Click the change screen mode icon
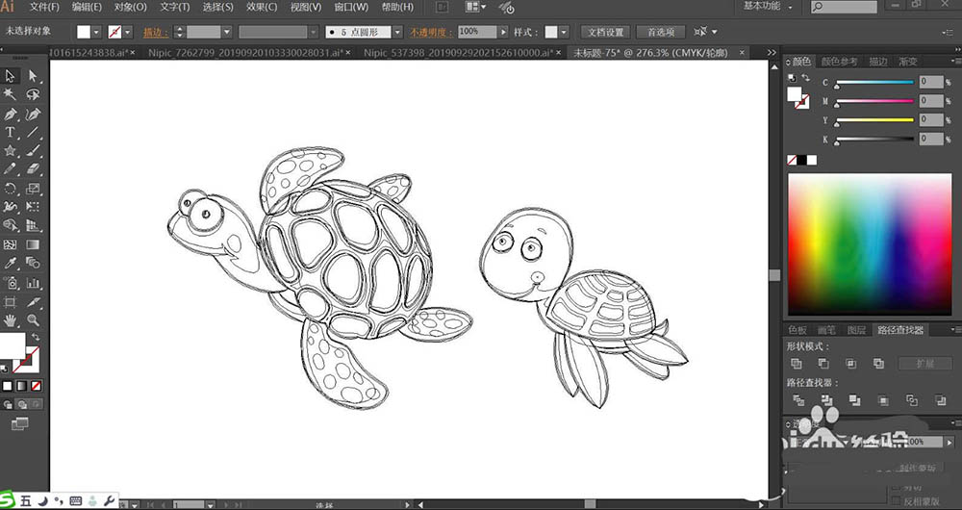The image size is (962, 510). click(x=19, y=423)
